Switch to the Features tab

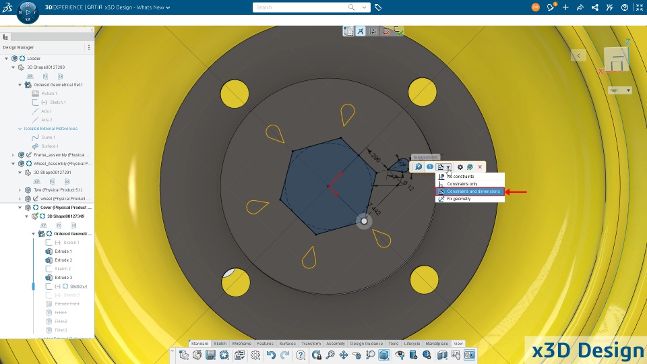tap(265, 343)
